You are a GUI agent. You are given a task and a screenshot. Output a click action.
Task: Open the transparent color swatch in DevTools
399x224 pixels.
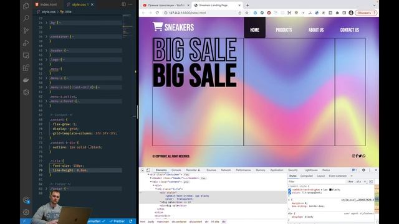[x=304, y=193]
